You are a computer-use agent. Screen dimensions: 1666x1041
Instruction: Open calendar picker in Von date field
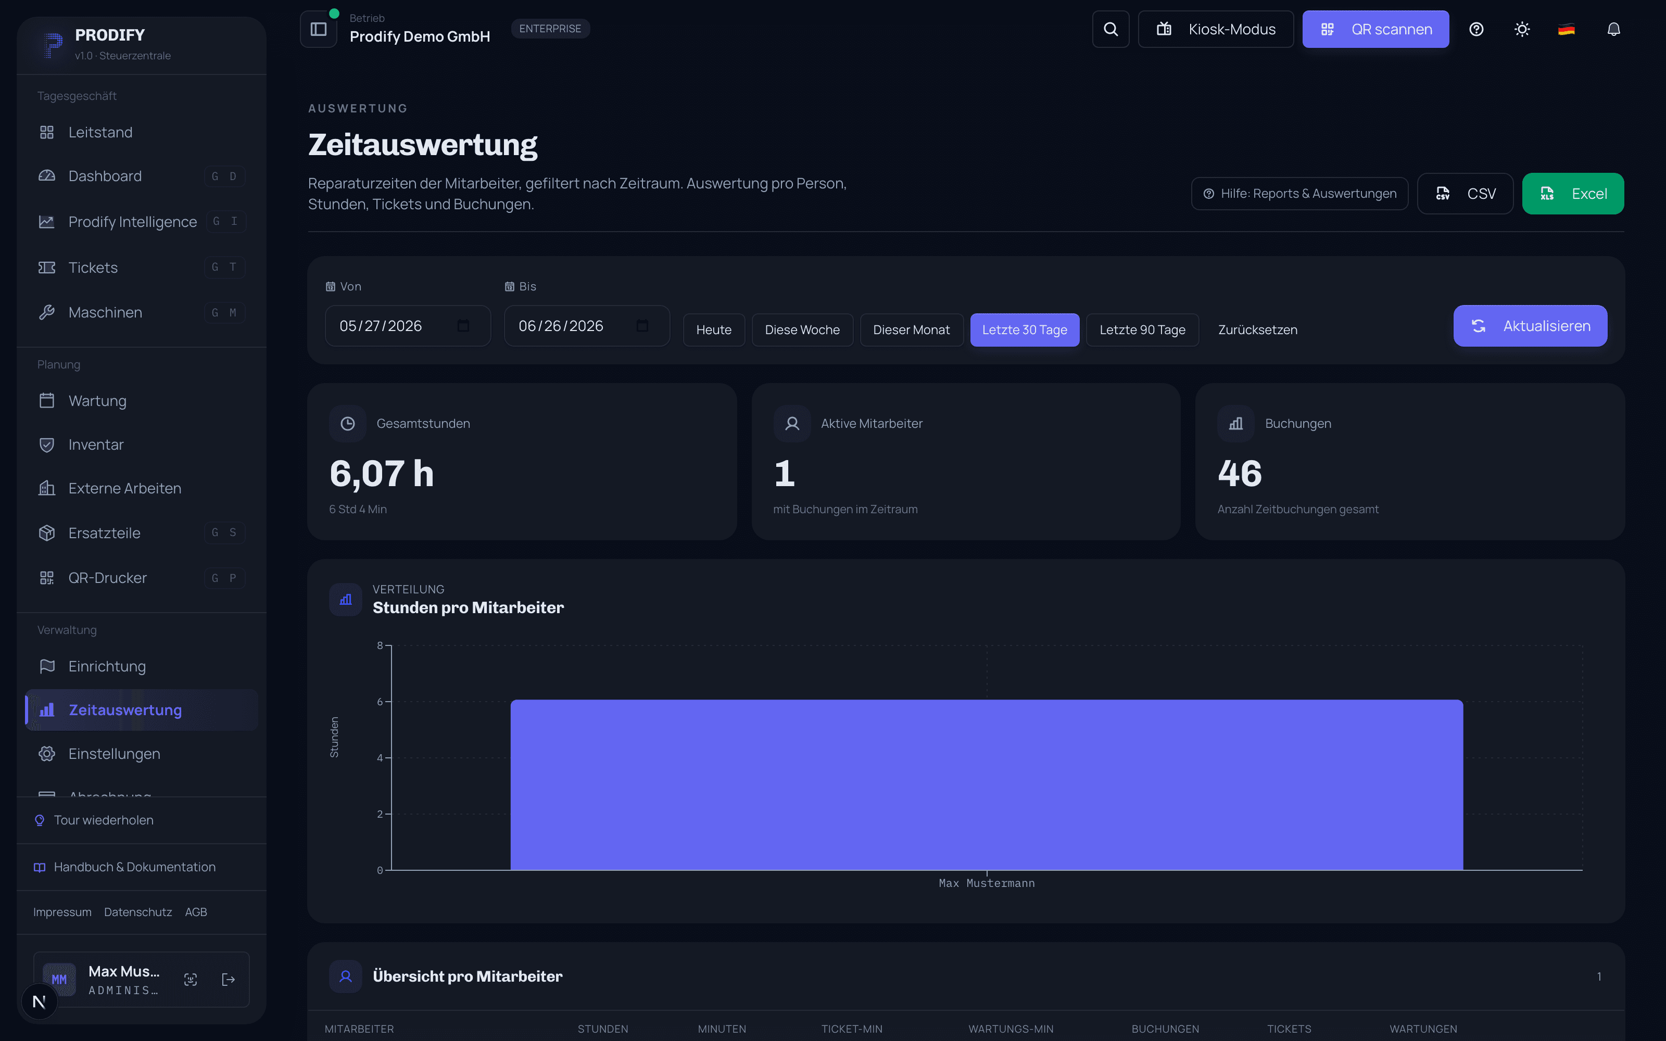click(463, 326)
